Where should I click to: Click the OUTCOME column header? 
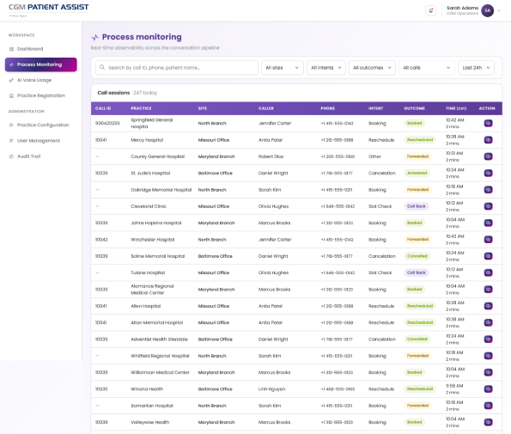[414, 108]
